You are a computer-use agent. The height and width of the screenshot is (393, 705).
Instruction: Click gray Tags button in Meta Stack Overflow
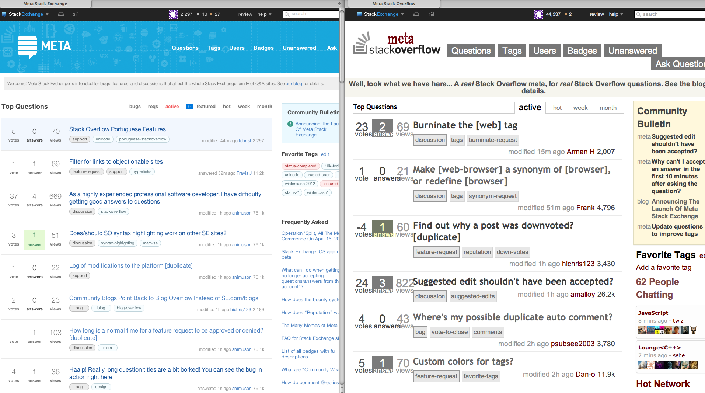pyautogui.click(x=512, y=51)
